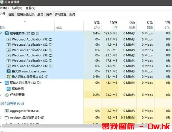Open the 选项(O) menu

tap(17, 8)
